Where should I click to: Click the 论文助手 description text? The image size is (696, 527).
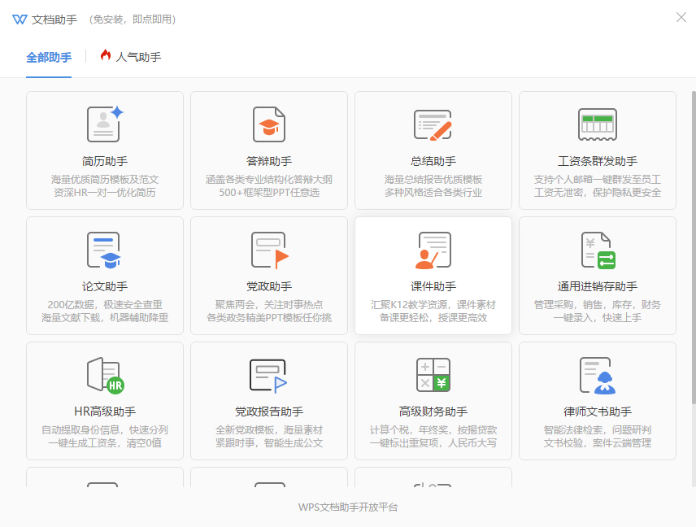(104, 311)
